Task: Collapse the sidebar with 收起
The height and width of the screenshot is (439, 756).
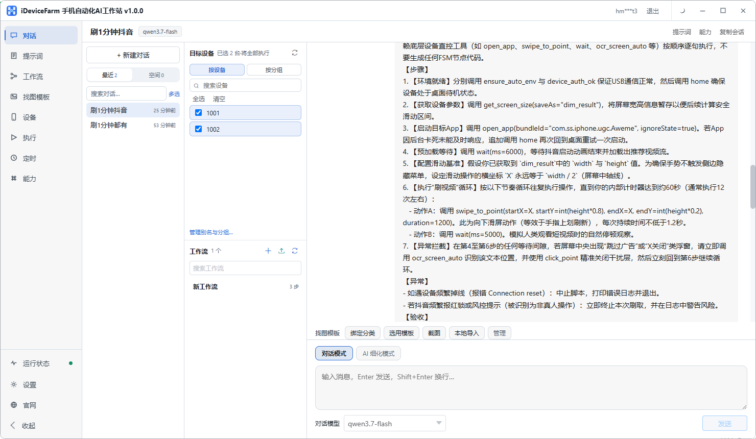Action: pos(41,426)
